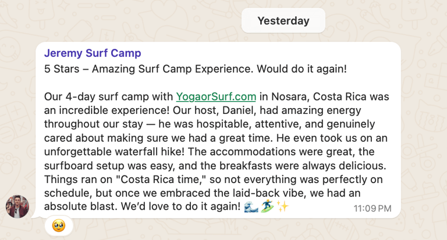The image size is (447, 240).
Task: Click the '5 Stars' review headline text
Action: [x=59, y=69]
